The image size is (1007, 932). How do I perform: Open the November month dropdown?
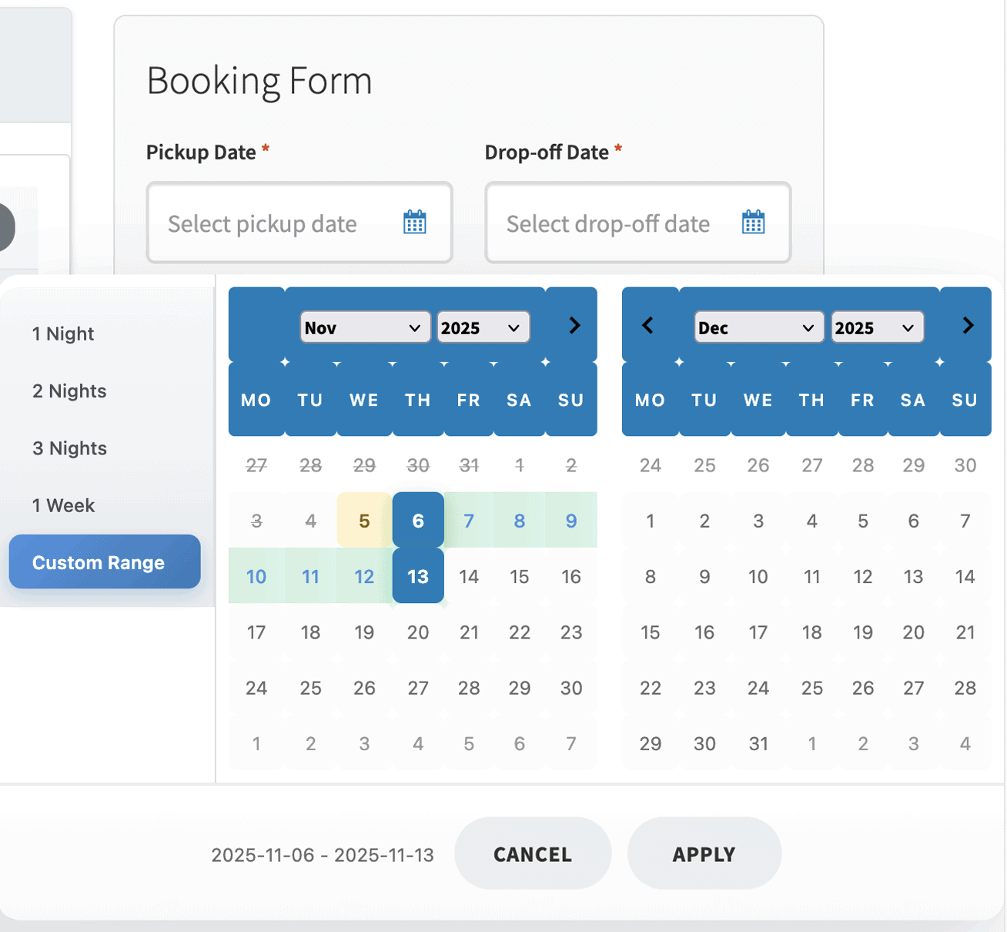point(365,327)
